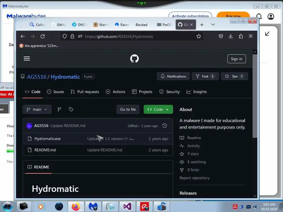The width and height of the screenshot is (283, 212).
Task: Open the README.md file
Action: tap(45, 150)
